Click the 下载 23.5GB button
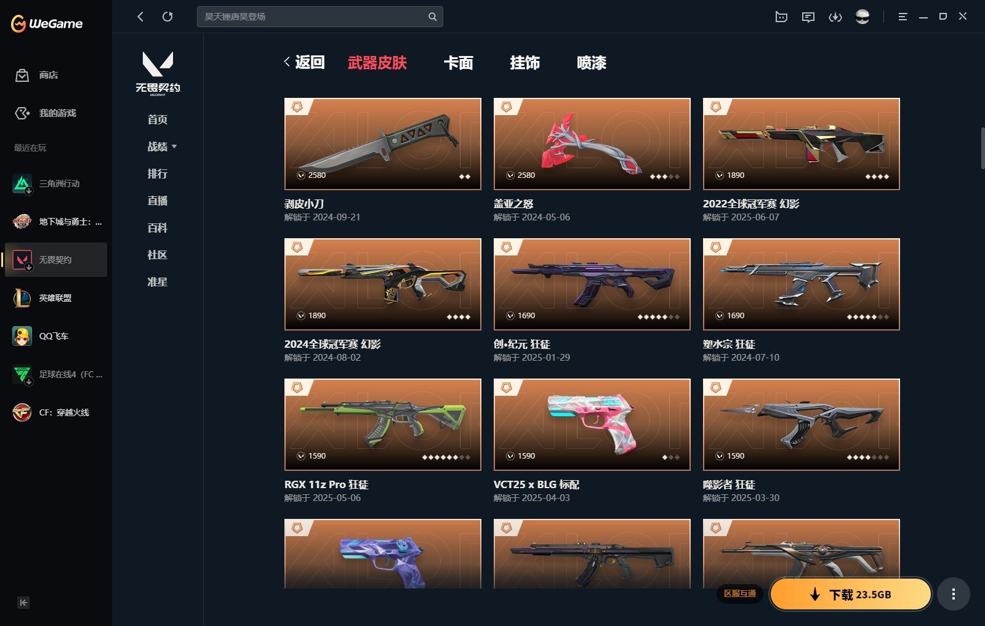This screenshot has height=626, width=985. (851, 594)
